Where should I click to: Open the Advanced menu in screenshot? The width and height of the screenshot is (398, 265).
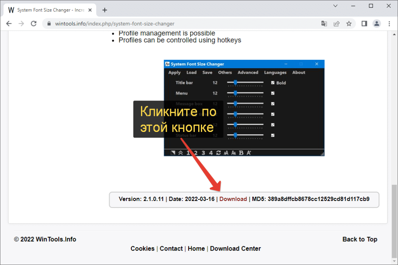tap(248, 73)
